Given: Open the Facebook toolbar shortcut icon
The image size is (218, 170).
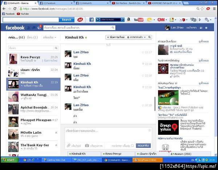Looking at the screenshot, I should 91,20.
